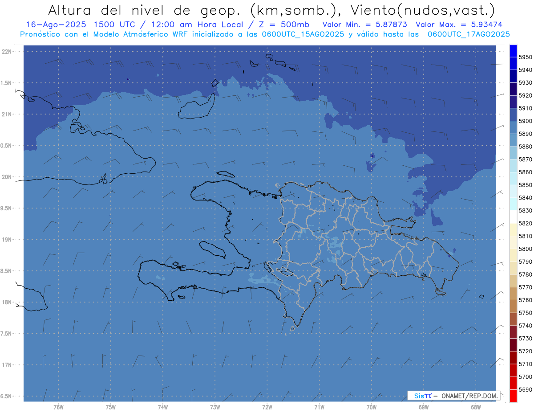534x413 pixels.
Task: Click the '72W' longitude label
Action: point(267,407)
